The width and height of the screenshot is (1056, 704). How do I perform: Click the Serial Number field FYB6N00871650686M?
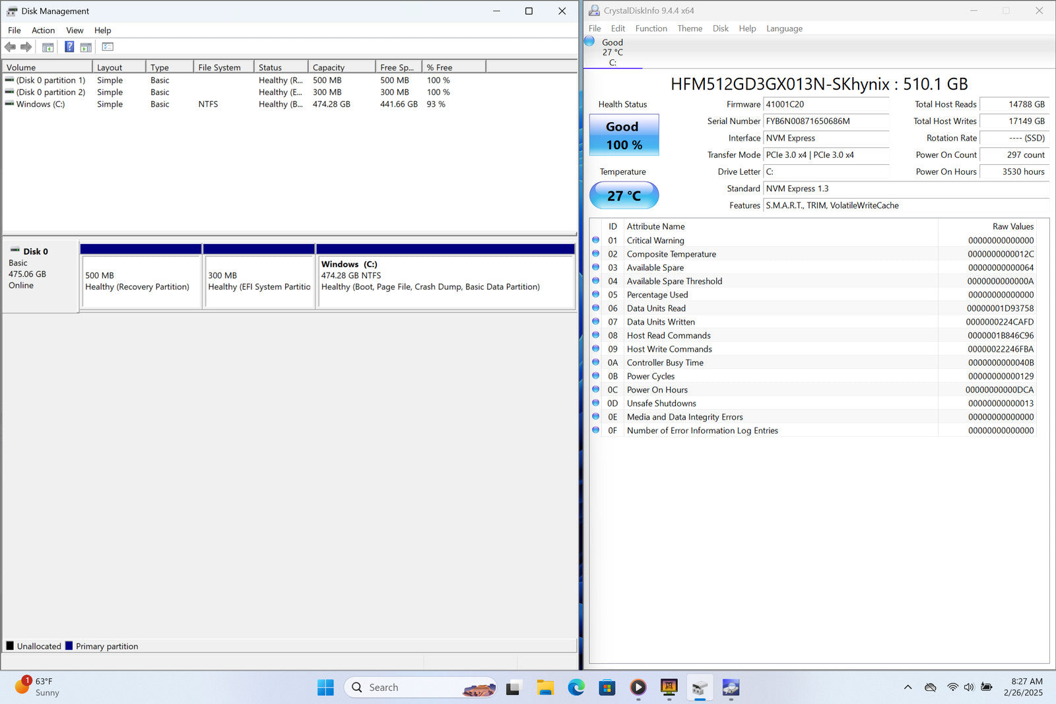[826, 121]
